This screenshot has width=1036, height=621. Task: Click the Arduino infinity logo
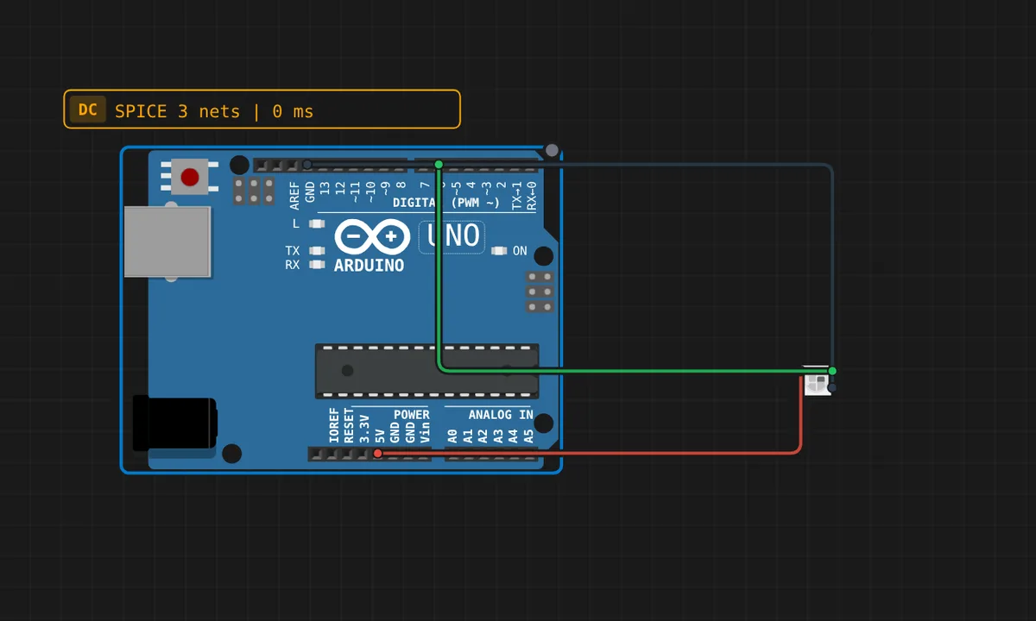pos(370,236)
